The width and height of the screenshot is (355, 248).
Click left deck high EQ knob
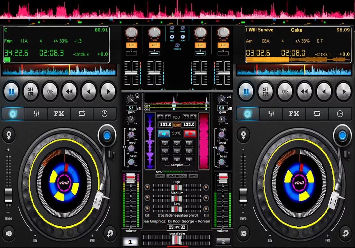132,135
